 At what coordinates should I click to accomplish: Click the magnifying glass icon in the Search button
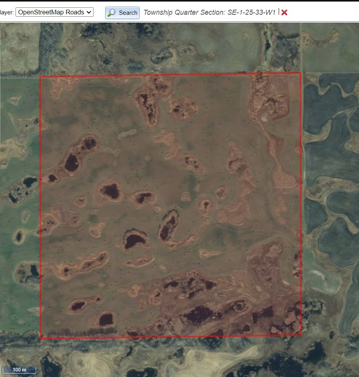(111, 13)
